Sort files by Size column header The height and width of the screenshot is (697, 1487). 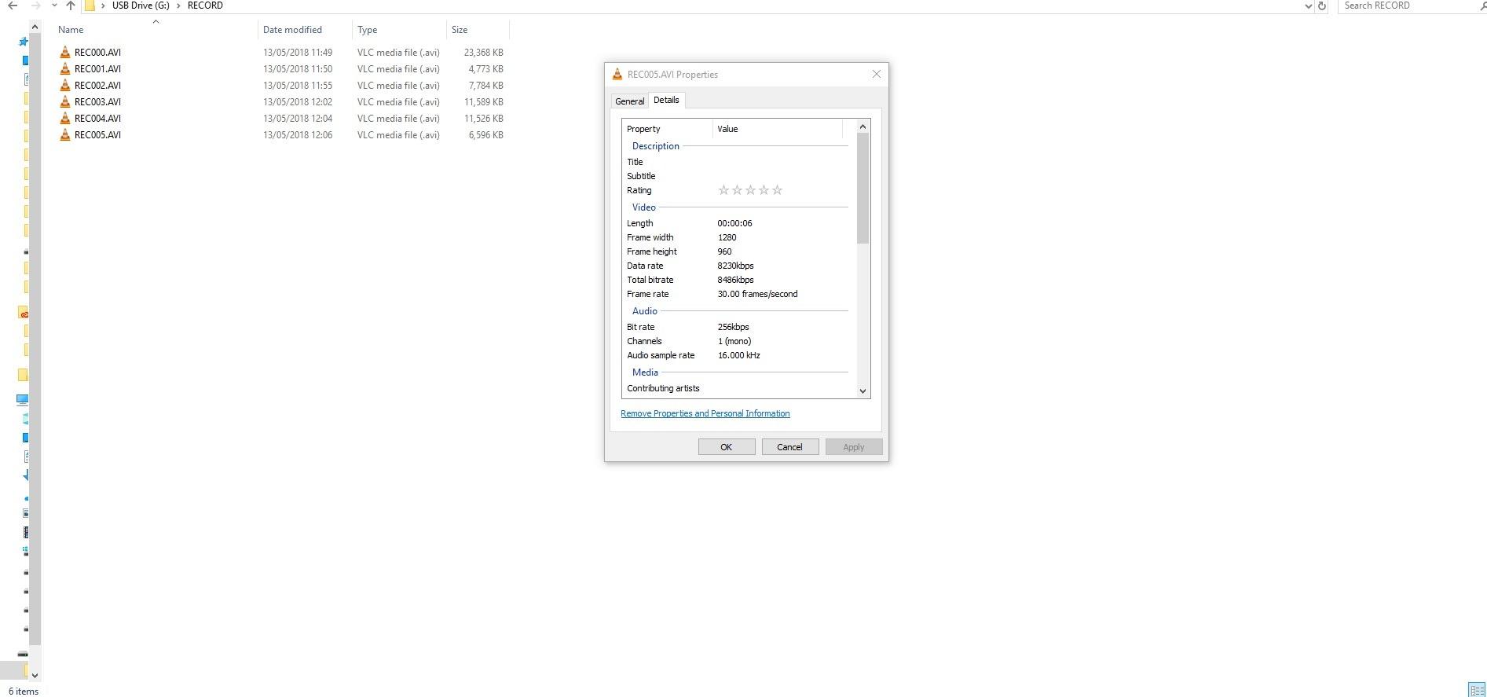(460, 30)
